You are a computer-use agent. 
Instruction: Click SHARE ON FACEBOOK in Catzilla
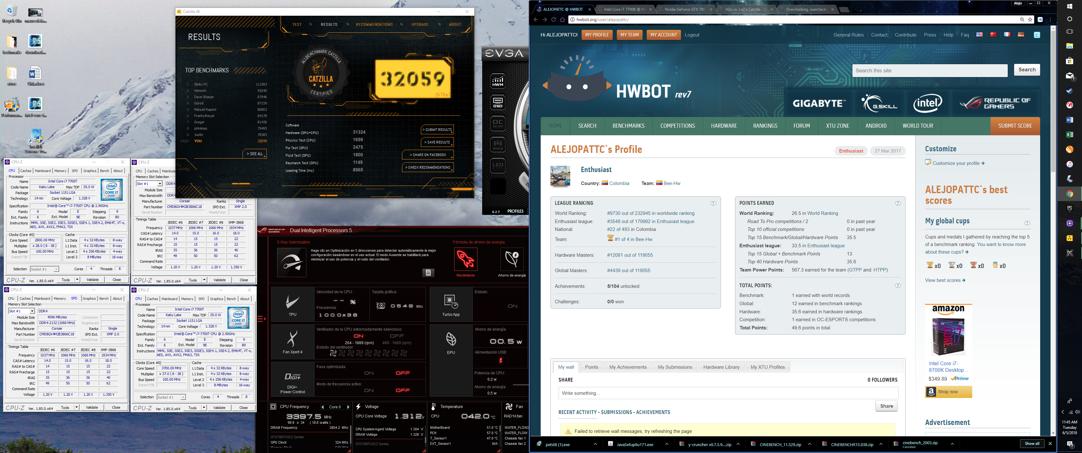click(427, 155)
